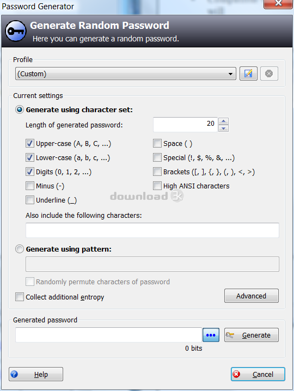The image size is (294, 391).
Task: Open the Profile dropdown list
Action: tap(126, 74)
